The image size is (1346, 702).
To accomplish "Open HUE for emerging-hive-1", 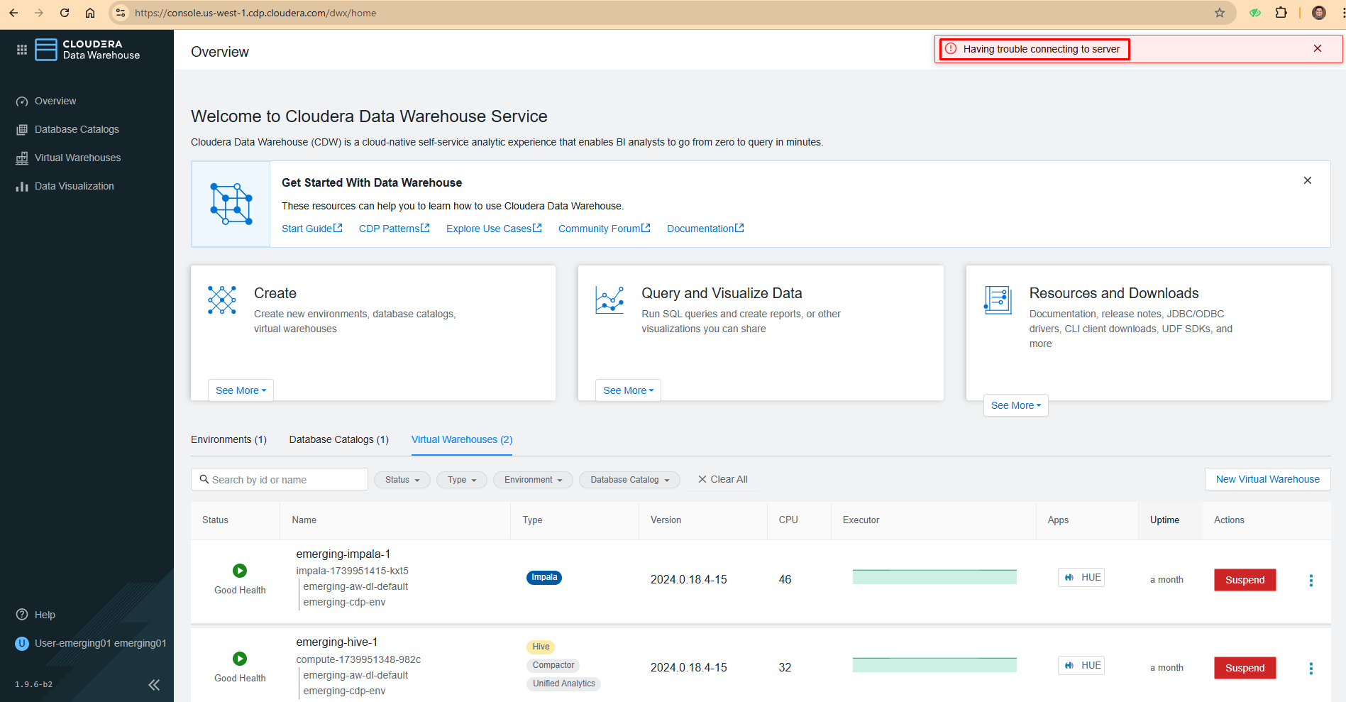I will coord(1081,665).
